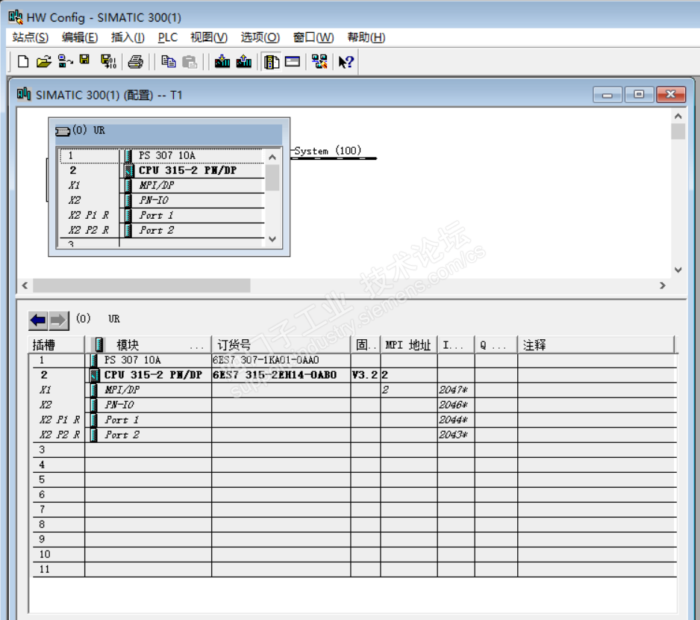Select empty slot 4 row
This screenshot has height=620, width=700.
coord(355,465)
